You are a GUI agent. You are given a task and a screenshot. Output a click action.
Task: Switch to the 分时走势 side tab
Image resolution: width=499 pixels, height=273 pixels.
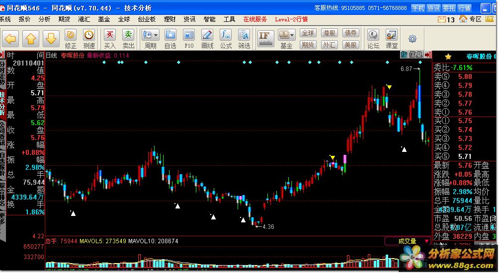point(2,74)
